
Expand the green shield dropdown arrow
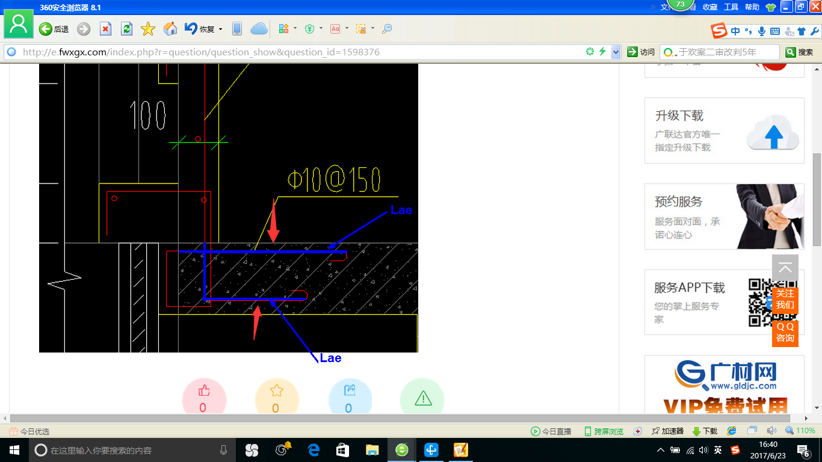(x=321, y=28)
